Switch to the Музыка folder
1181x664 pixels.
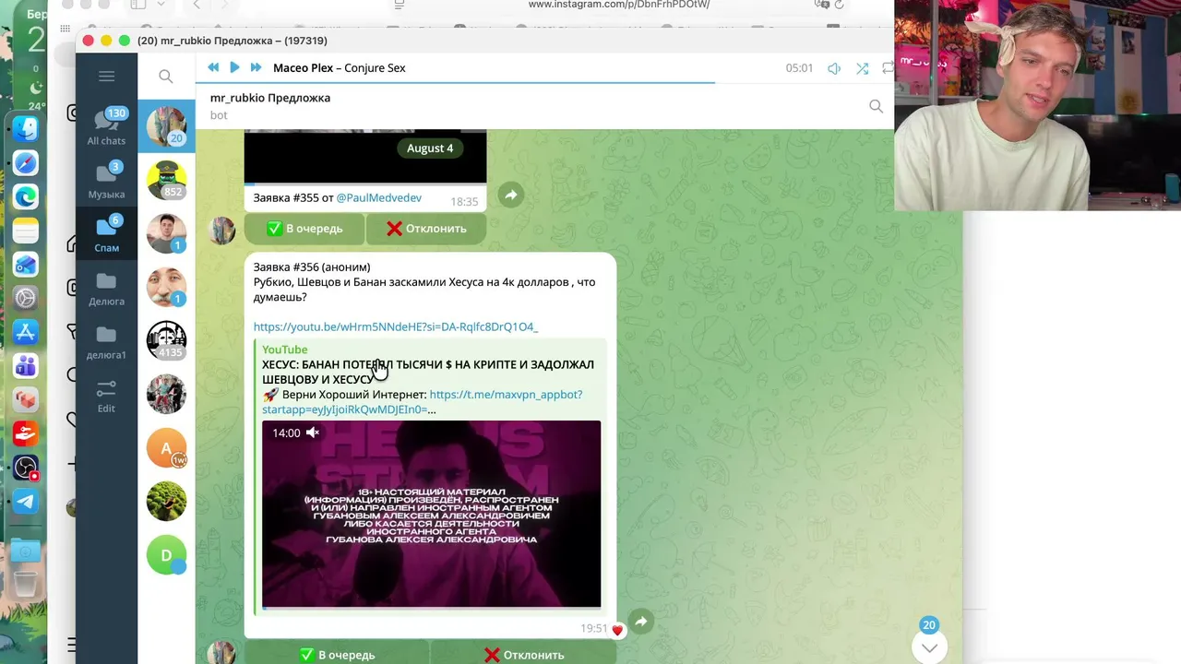106,180
